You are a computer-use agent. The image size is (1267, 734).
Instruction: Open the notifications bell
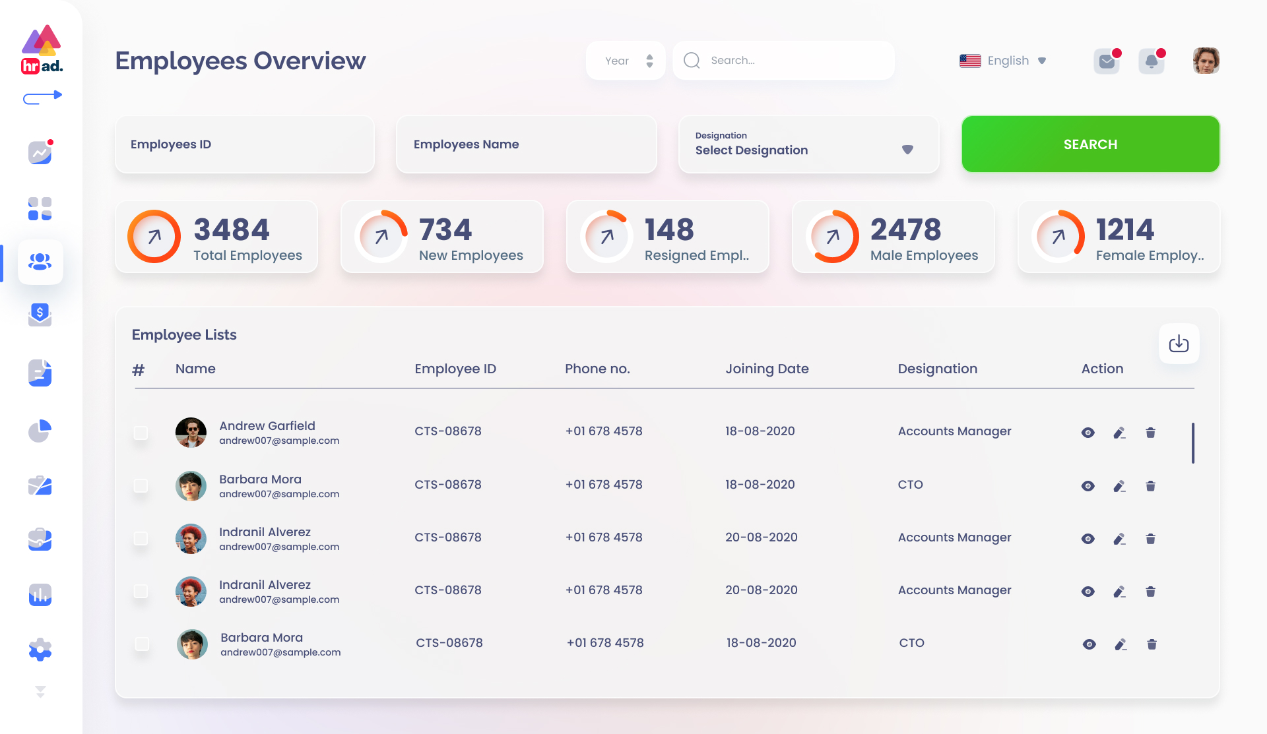pyautogui.click(x=1152, y=61)
